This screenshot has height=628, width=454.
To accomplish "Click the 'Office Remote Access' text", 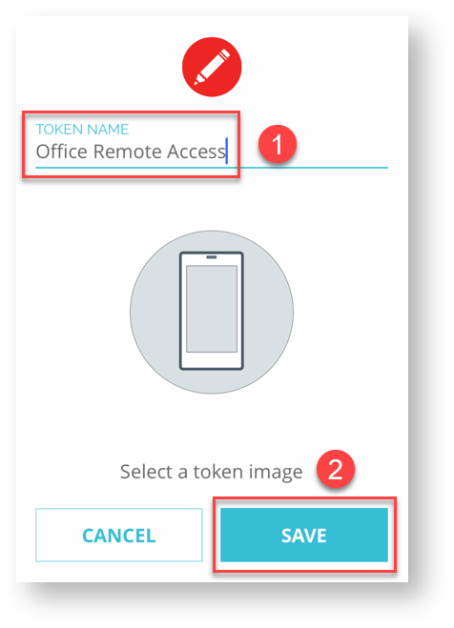I will (131, 152).
